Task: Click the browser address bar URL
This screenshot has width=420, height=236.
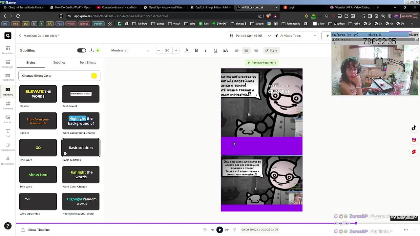Action: (x=121, y=16)
